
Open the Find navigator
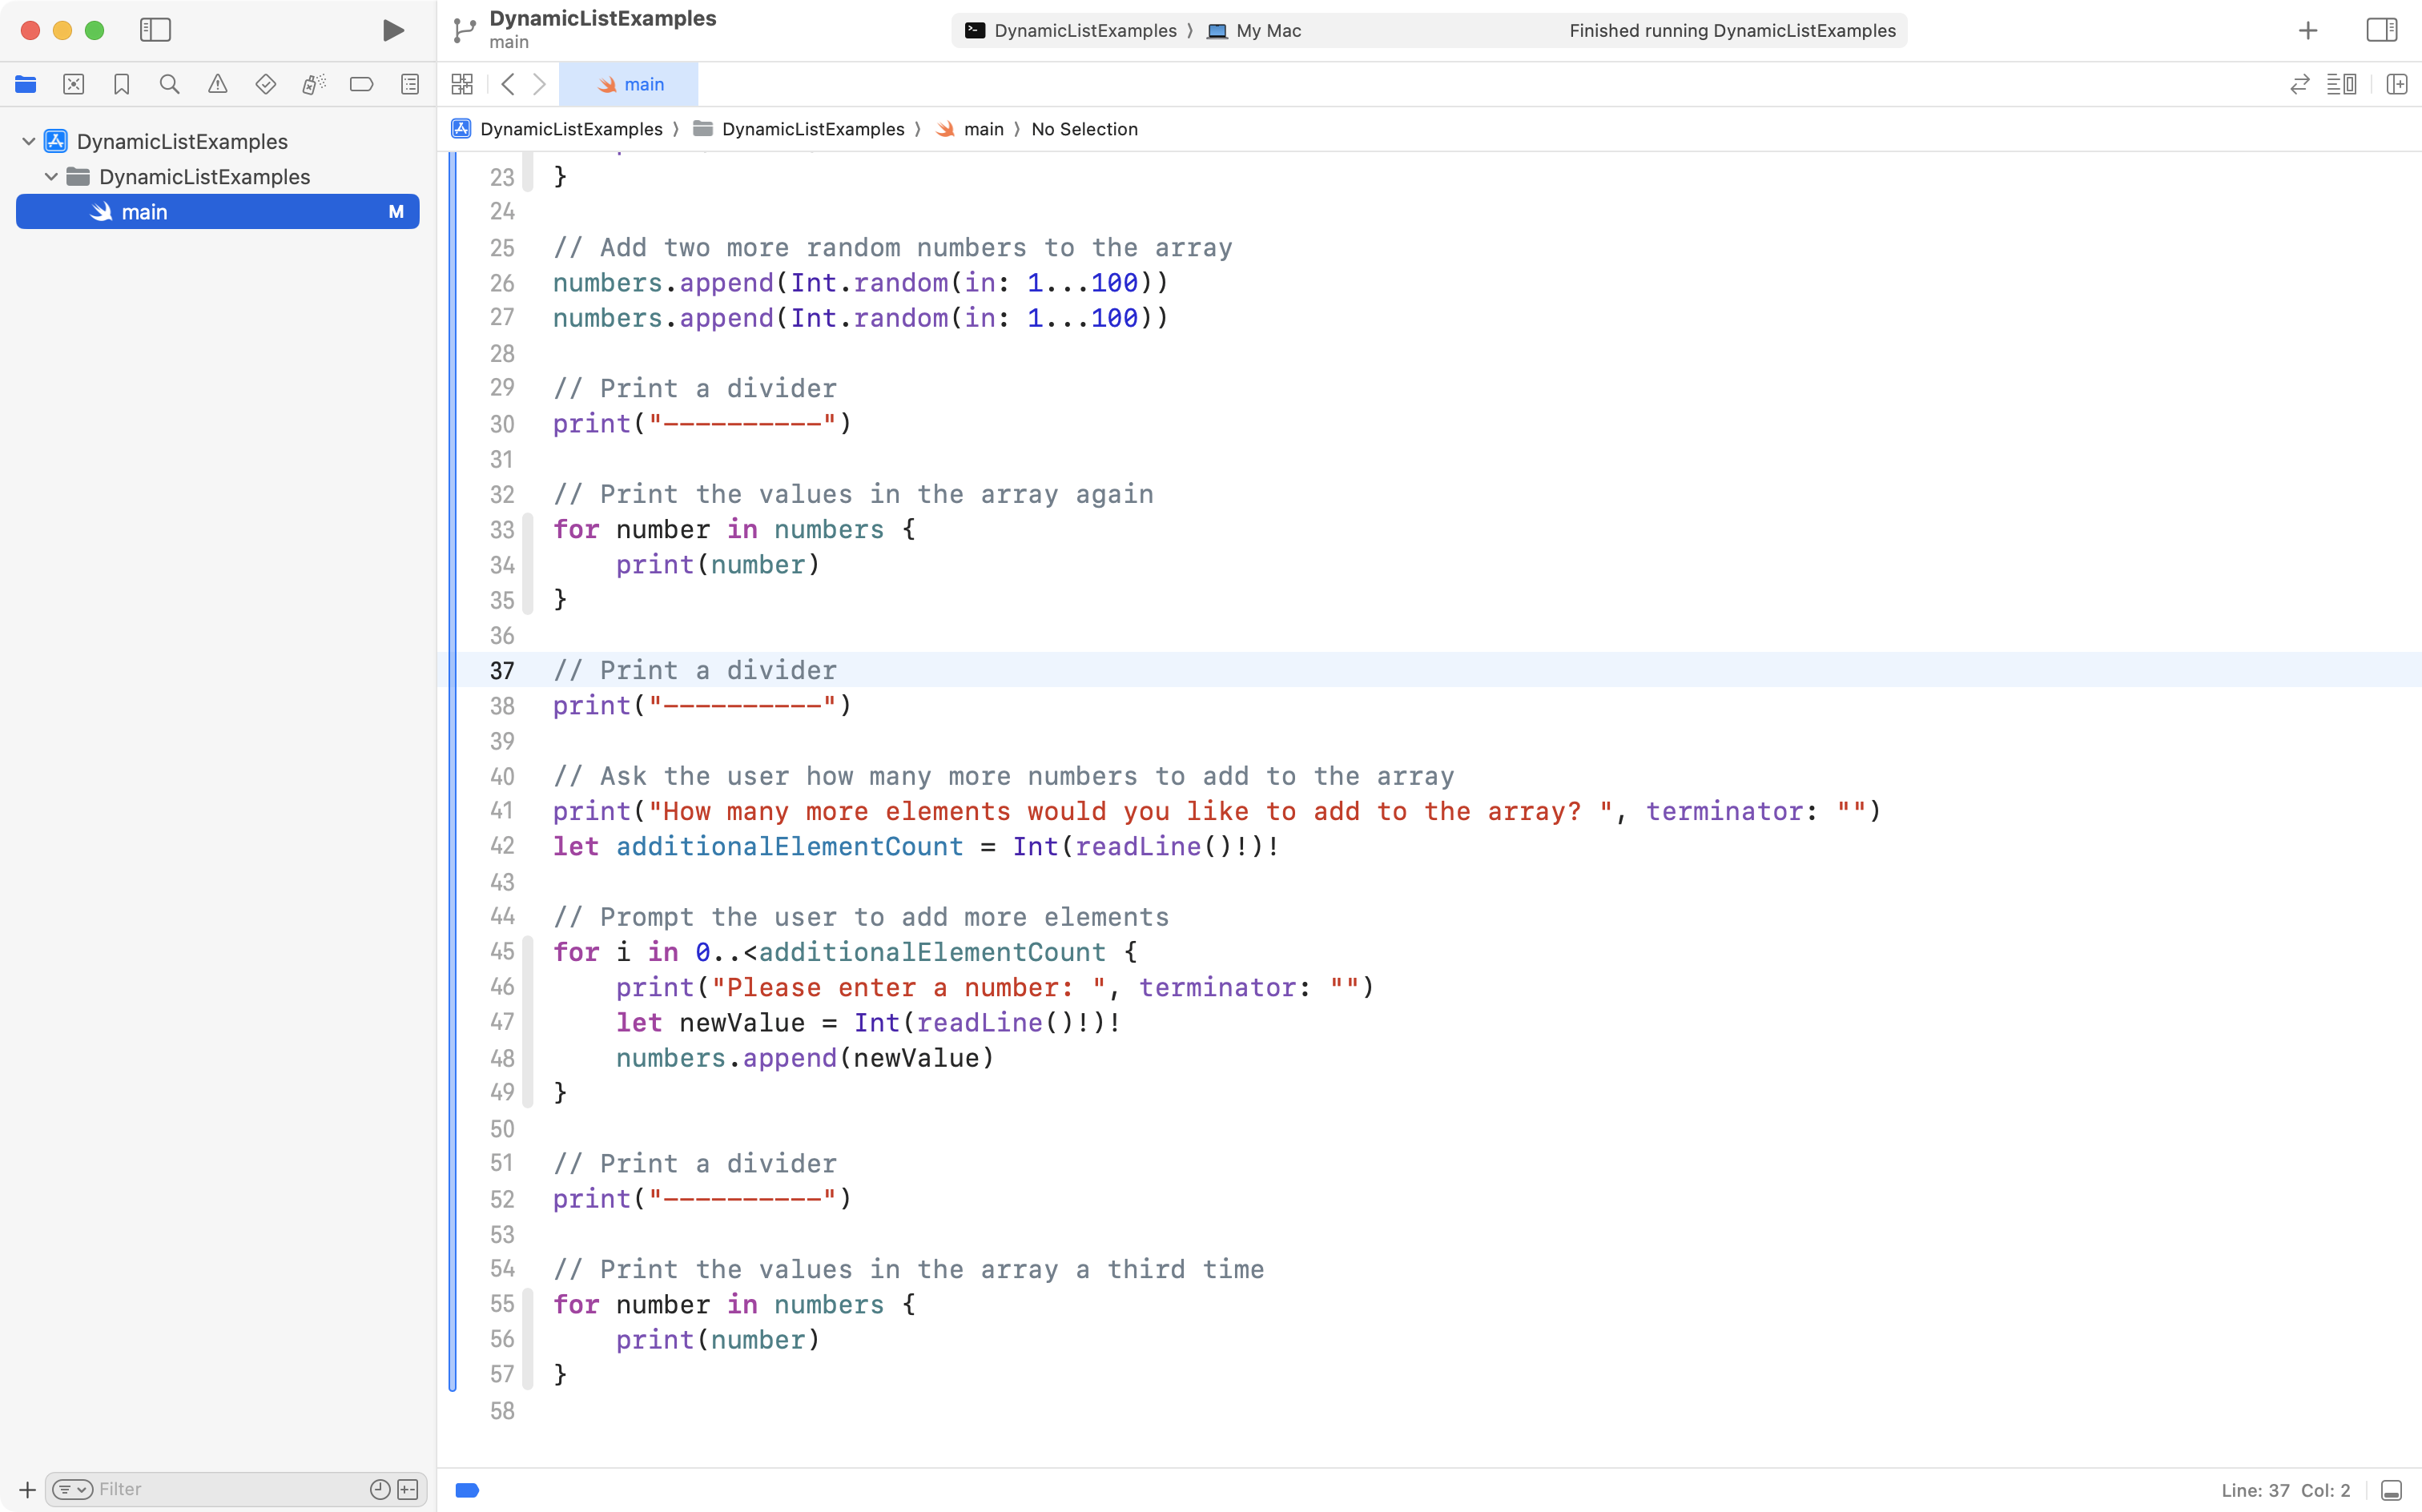click(170, 84)
